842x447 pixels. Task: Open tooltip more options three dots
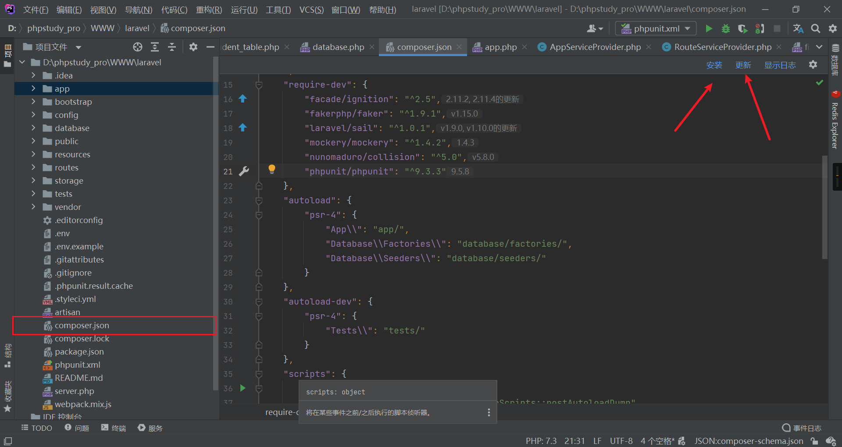[x=489, y=412]
